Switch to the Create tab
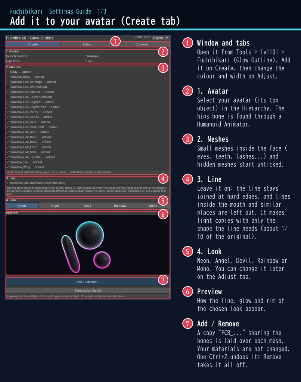The width and height of the screenshot is (301, 382). point(33,44)
